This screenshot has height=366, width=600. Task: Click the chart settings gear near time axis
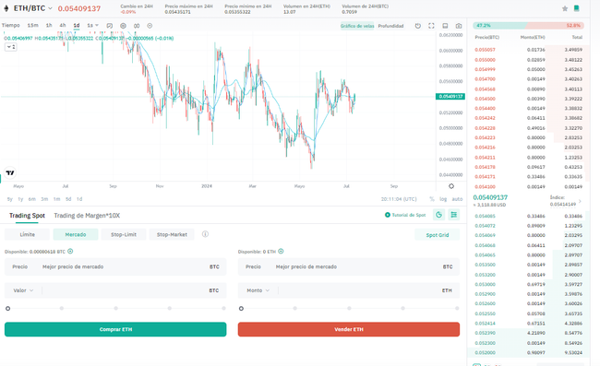[x=451, y=186]
